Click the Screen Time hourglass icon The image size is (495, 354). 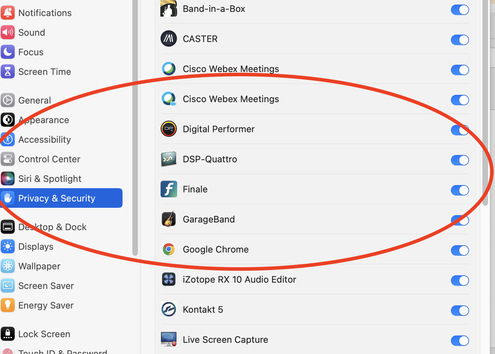tap(8, 71)
